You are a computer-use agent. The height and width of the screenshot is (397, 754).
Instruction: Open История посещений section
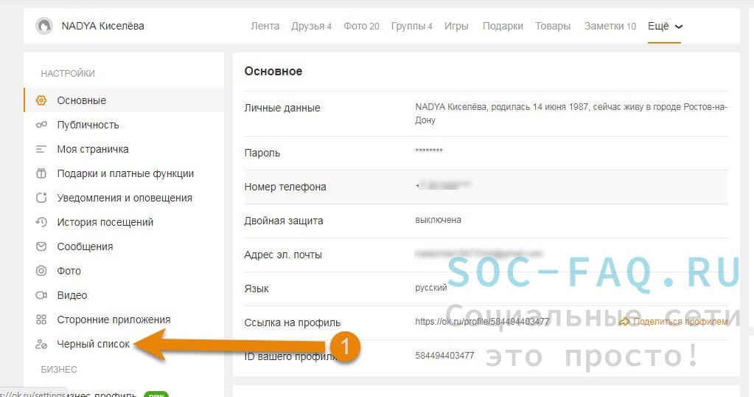[124, 222]
